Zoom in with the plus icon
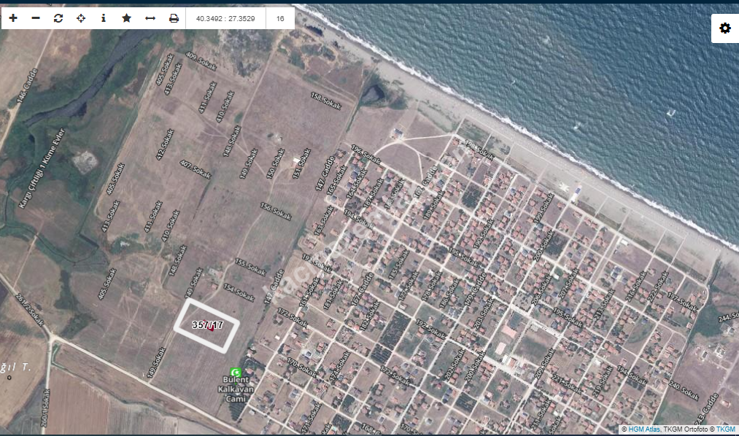This screenshot has height=436, width=739. pos(13,18)
